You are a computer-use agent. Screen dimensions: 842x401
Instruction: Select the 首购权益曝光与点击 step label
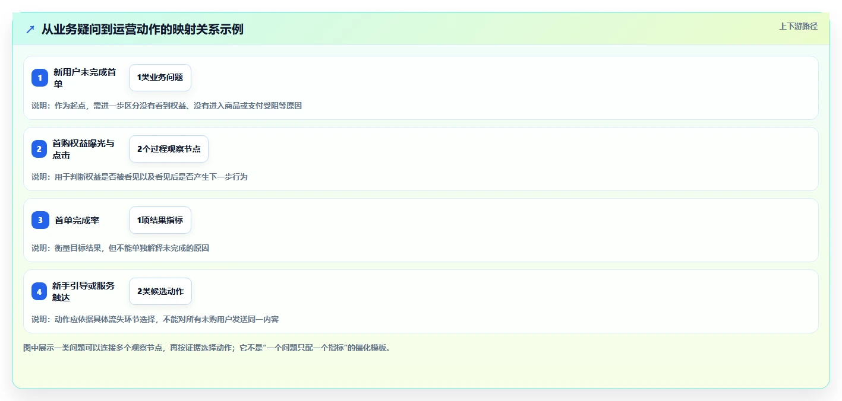coord(83,149)
